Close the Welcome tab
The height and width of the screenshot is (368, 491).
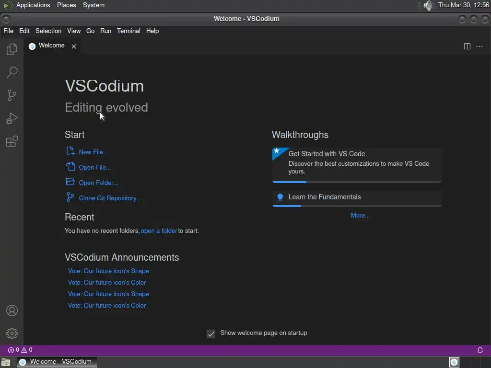[x=73, y=46]
